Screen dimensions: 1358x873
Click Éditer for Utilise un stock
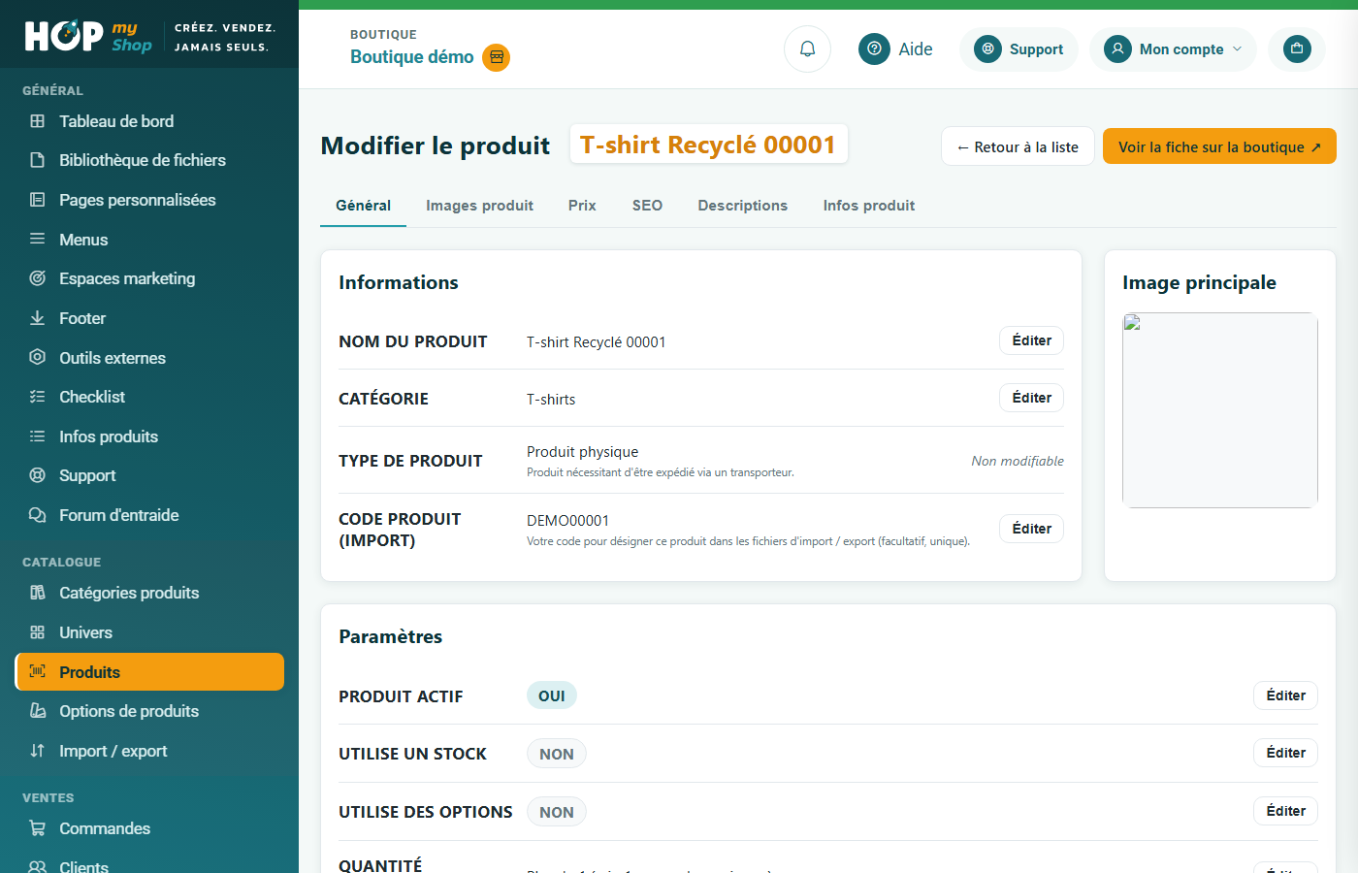pyautogui.click(x=1285, y=753)
